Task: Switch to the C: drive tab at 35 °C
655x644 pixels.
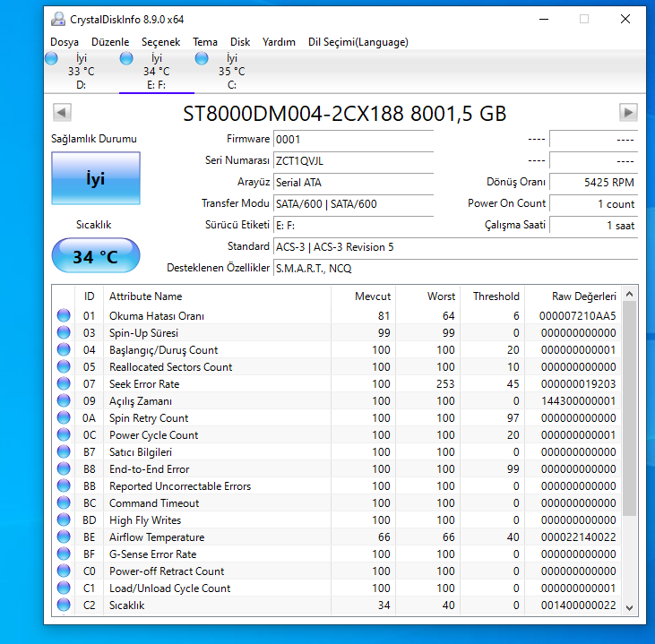Action: [231, 72]
